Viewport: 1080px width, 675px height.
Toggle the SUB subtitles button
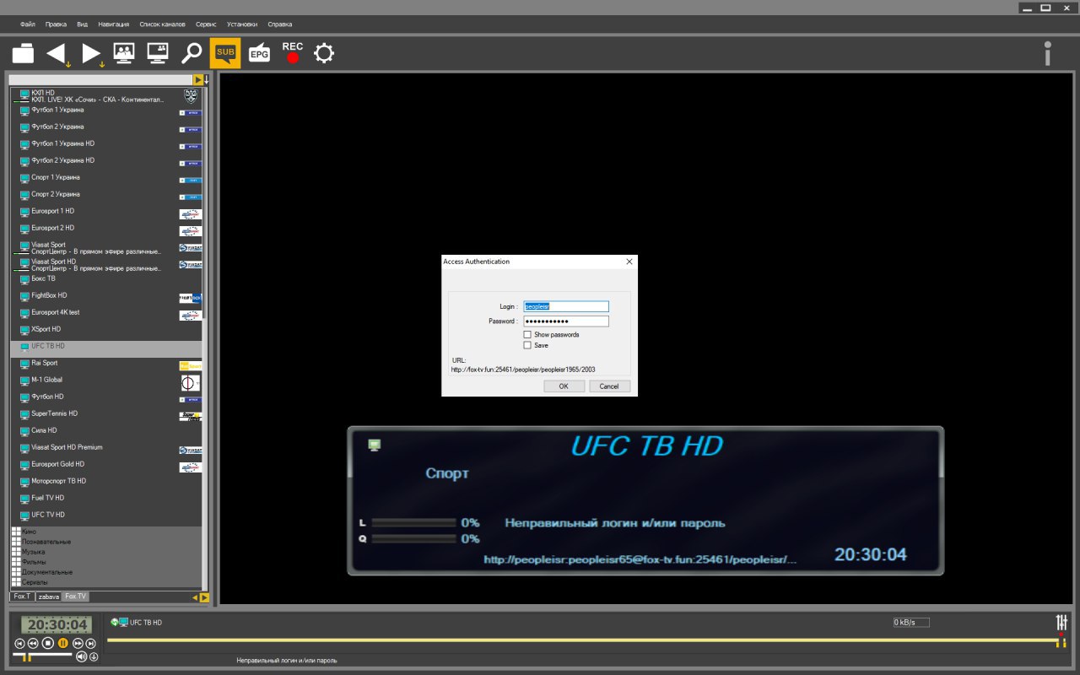coord(225,53)
